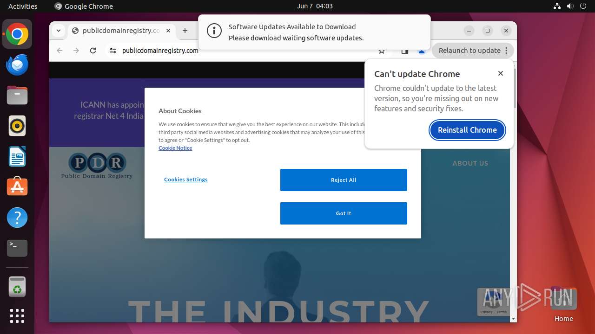Click the scrollbar down arrow
The height and width of the screenshot is (334, 595).
513,319
